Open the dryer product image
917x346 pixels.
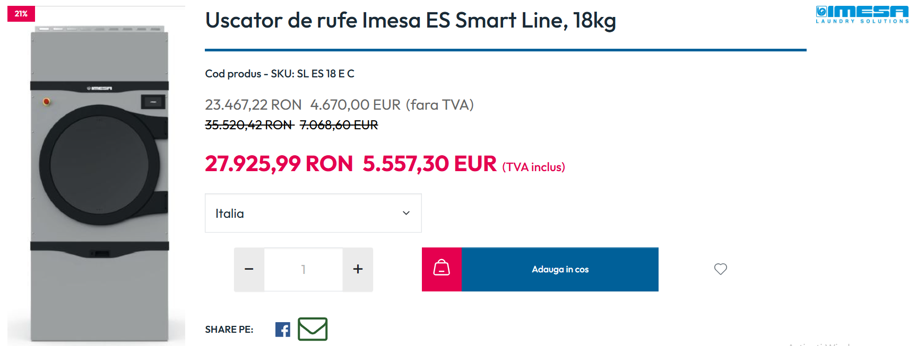[99, 183]
